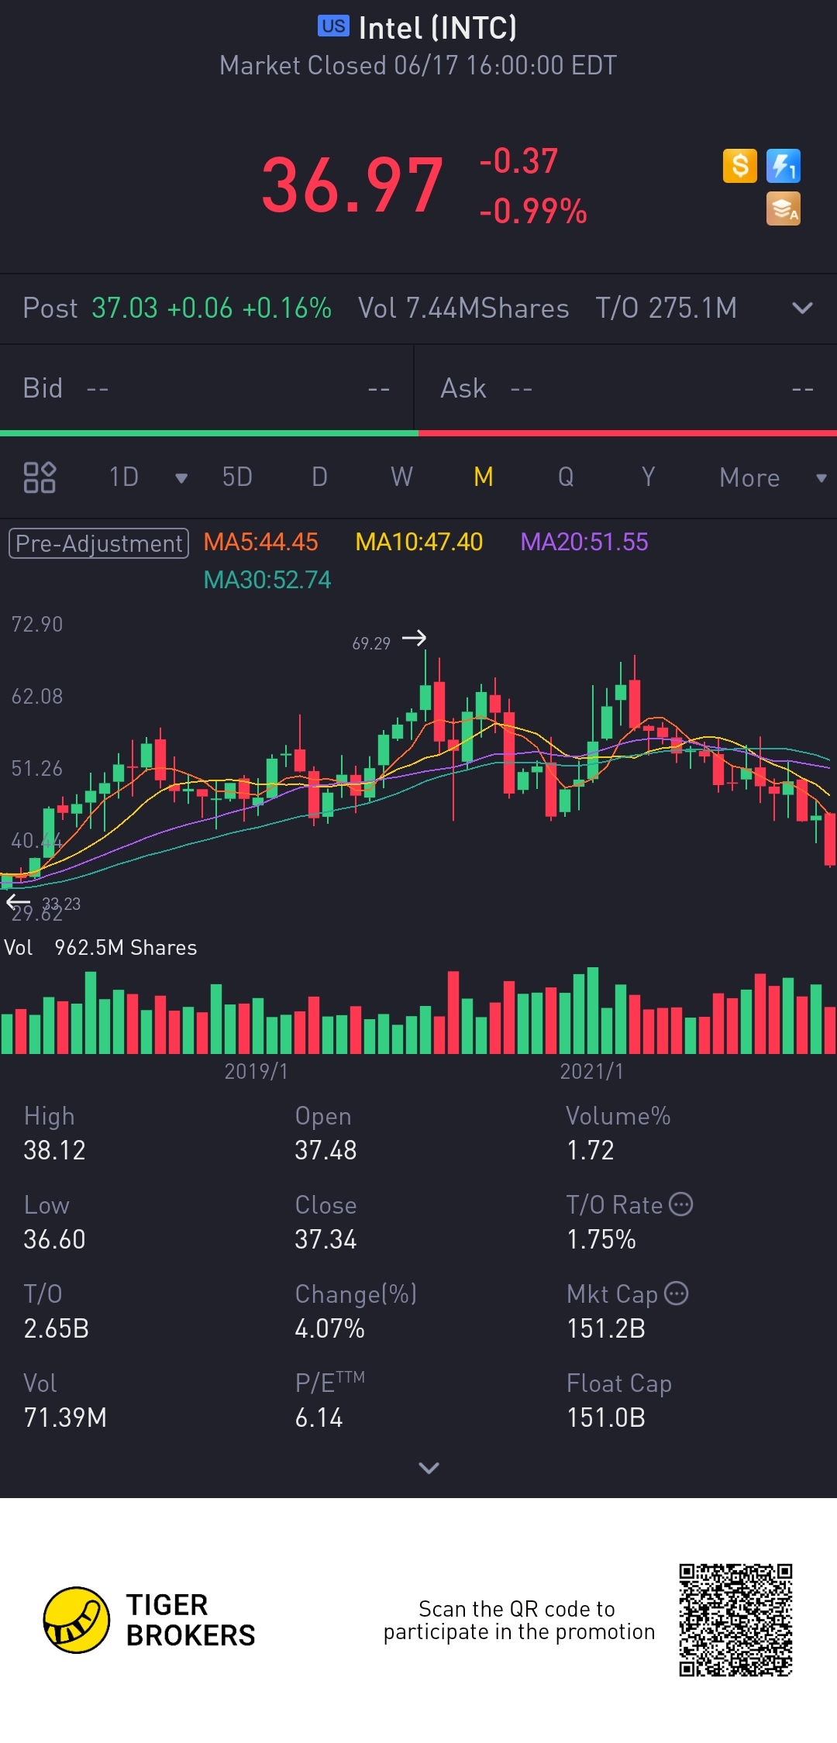Tap the MA10:47.40 indicator label
Image resolution: width=837 pixels, height=1743 pixels.
click(x=418, y=542)
